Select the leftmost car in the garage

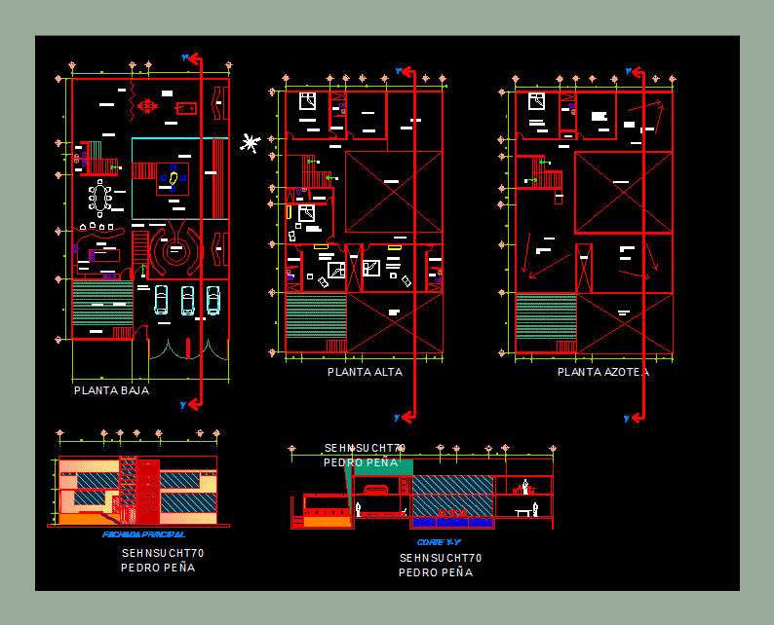pos(161,299)
